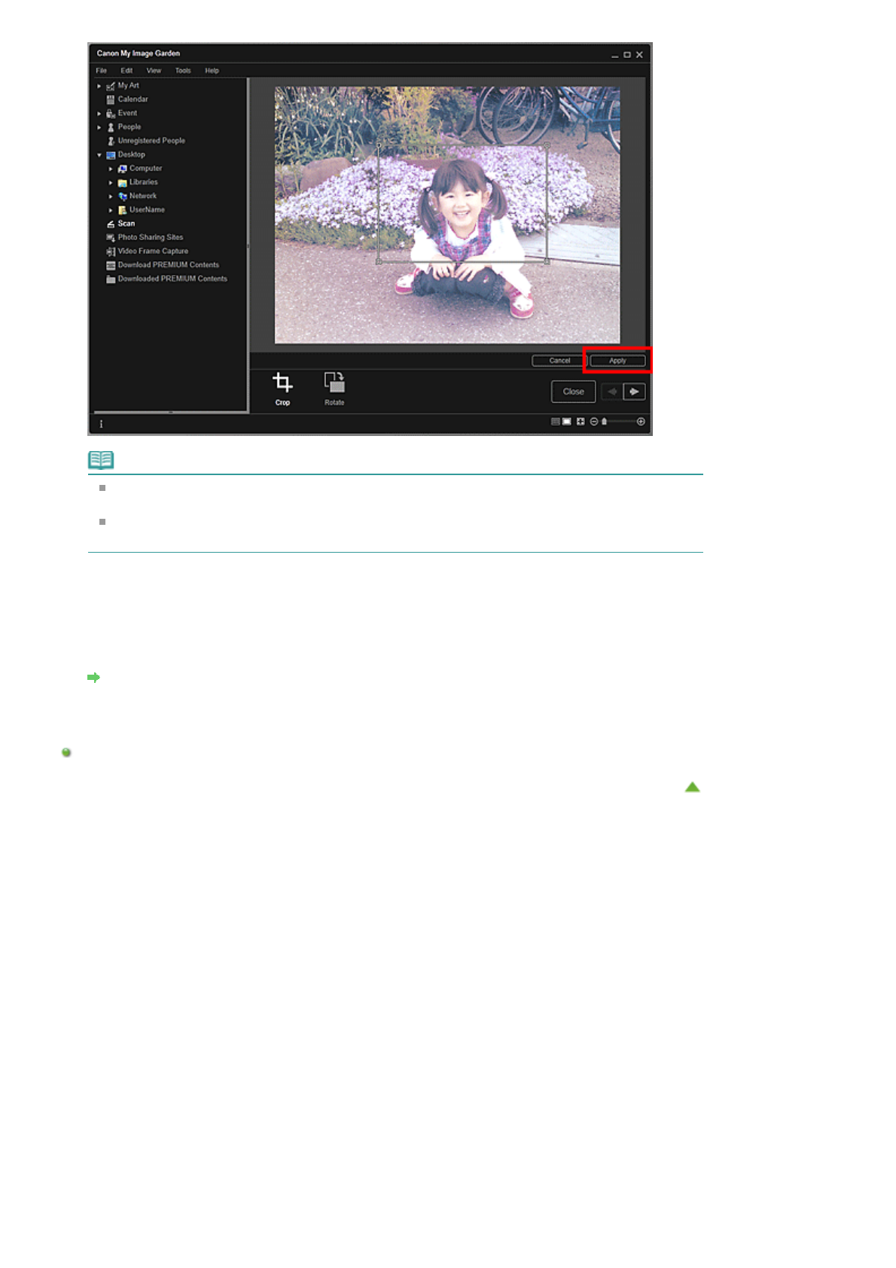Open the Calendar view icon
The image size is (896, 1268).
pos(111,99)
